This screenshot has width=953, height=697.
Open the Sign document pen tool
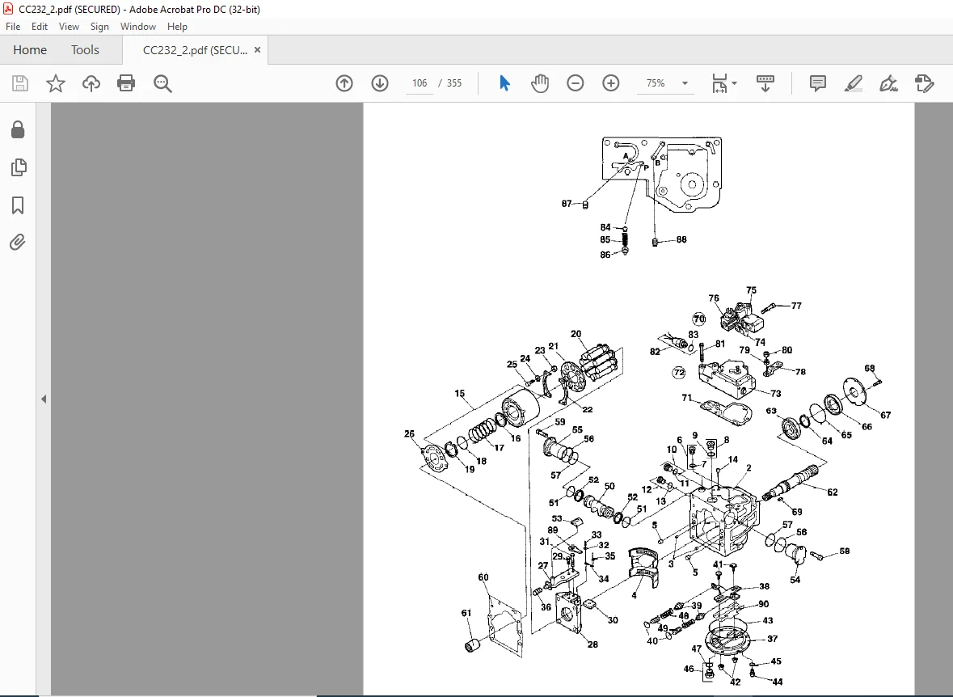click(888, 83)
